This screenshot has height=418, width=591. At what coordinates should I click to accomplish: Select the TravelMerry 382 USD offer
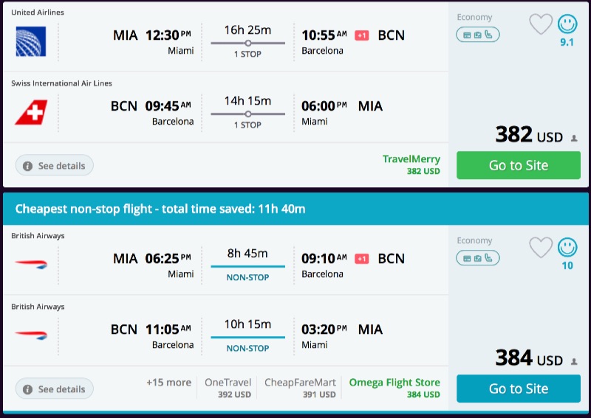coord(411,164)
